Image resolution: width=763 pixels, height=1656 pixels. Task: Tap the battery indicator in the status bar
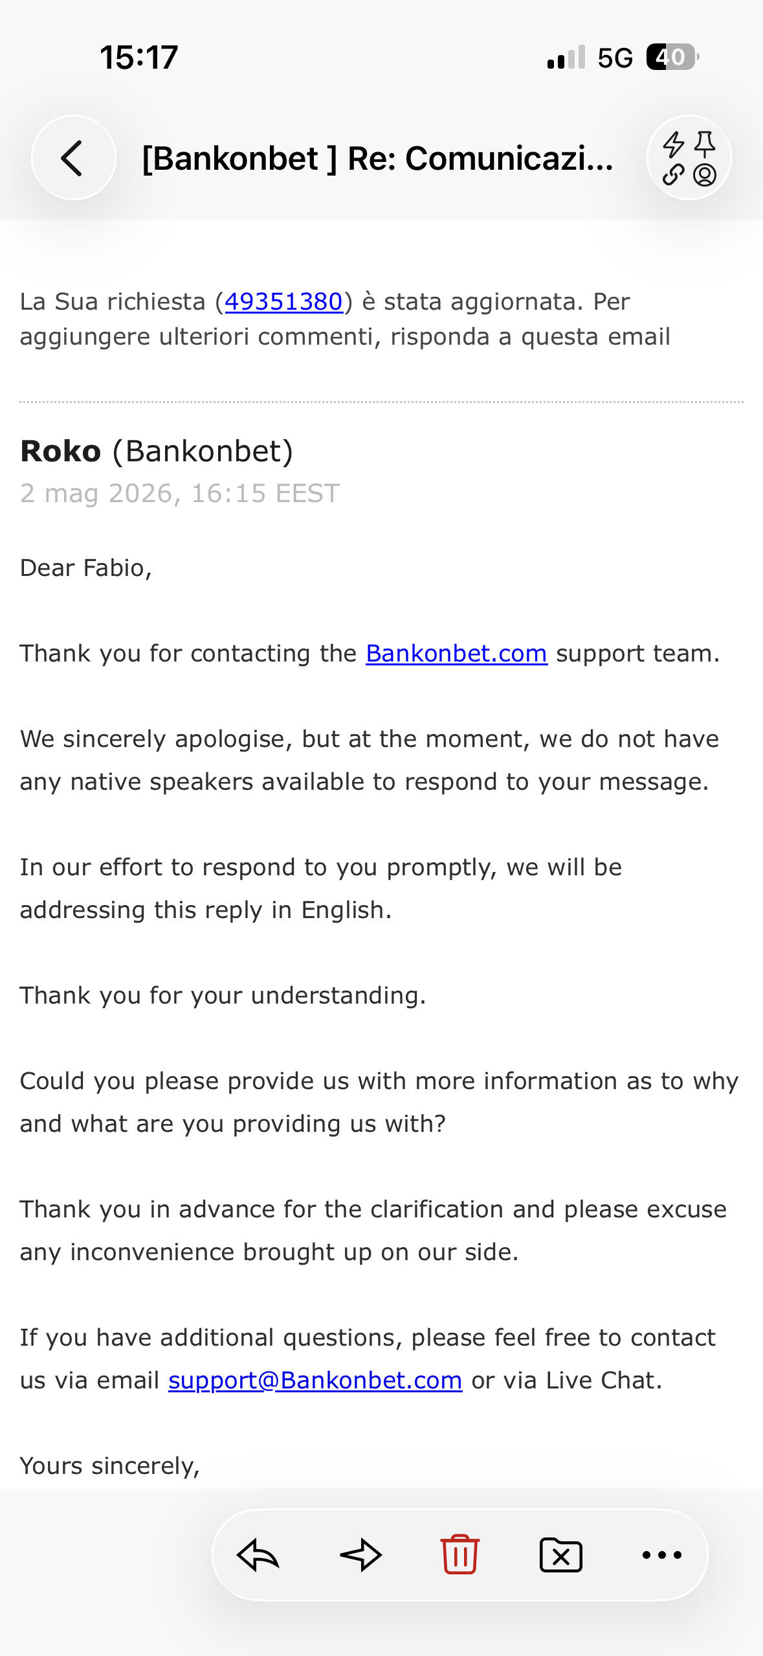(x=672, y=57)
